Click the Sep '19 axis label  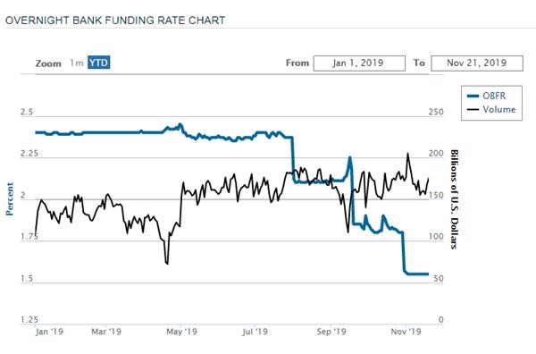(331, 332)
